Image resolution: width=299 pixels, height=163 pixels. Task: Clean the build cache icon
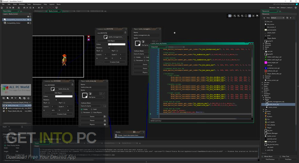(x=33, y=8)
